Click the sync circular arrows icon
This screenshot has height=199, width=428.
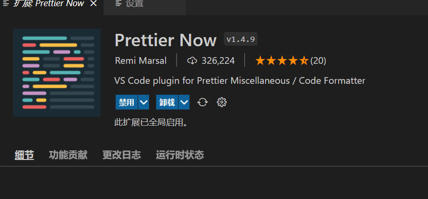pos(202,102)
